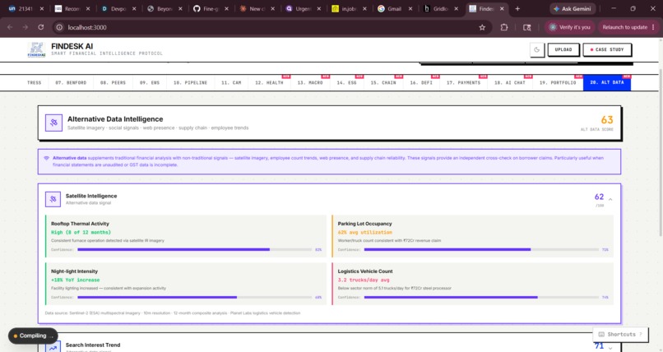The height and width of the screenshot is (352, 663).
Task: Select the 16. DEFI tab
Action: pos(421,83)
